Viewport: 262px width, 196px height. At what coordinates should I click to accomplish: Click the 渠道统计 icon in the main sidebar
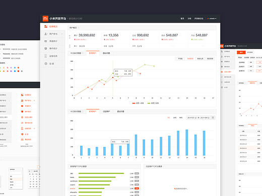pyautogui.click(x=46, y=41)
